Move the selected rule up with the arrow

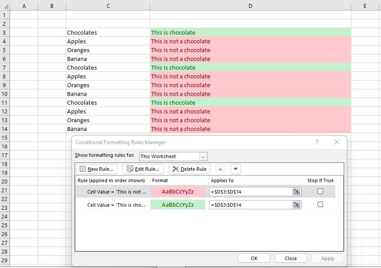tap(220, 169)
